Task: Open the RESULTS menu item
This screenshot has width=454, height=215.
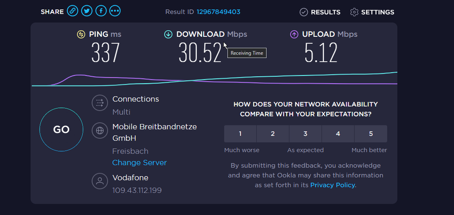Action: (x=325, y=12)
